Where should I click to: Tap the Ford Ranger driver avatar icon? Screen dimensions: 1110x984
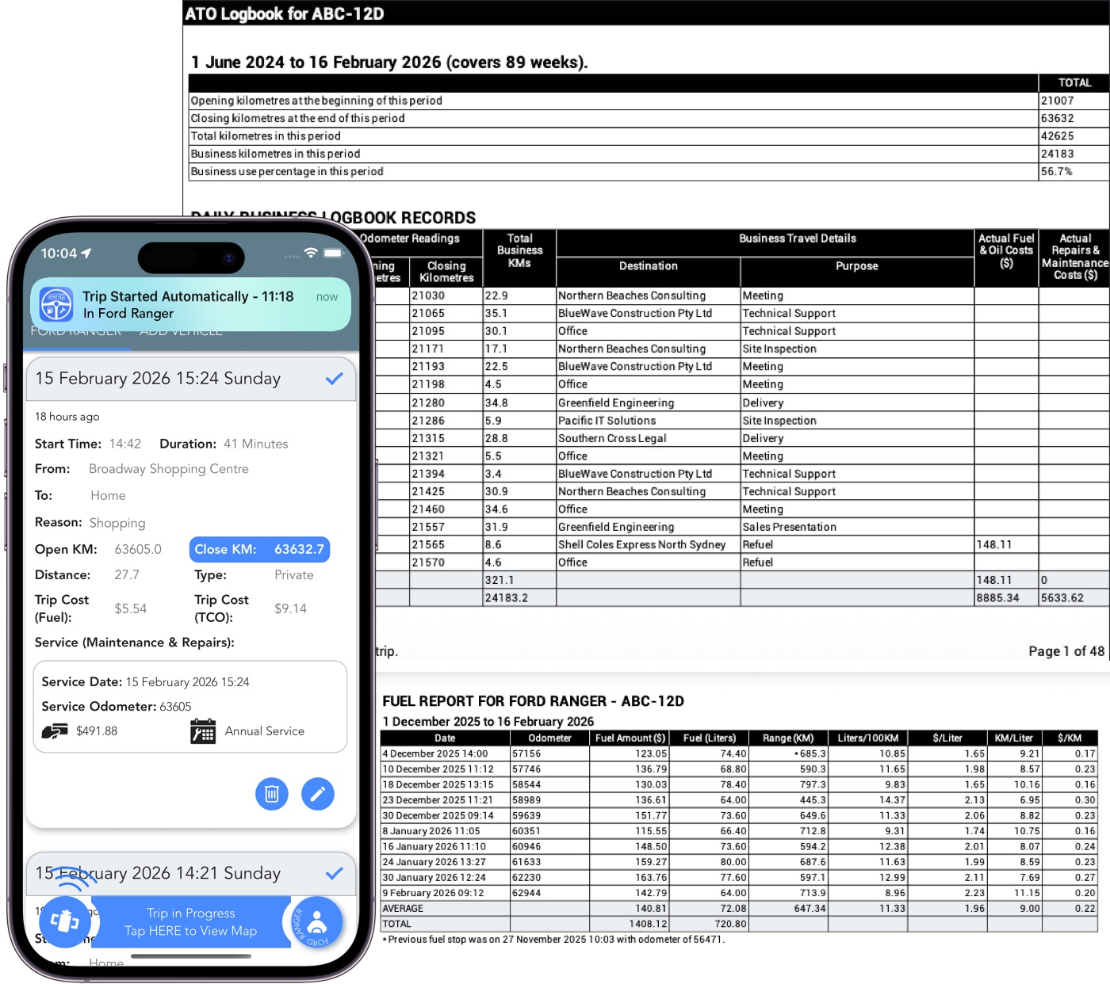316,921
